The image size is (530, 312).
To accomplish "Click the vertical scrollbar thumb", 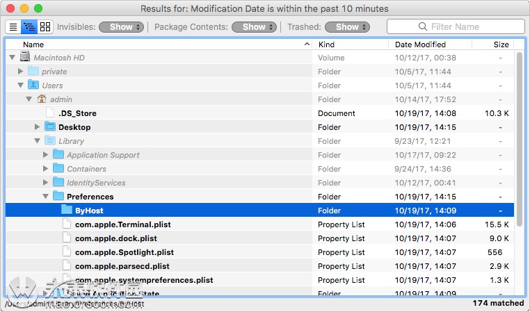I will (520, 139).
